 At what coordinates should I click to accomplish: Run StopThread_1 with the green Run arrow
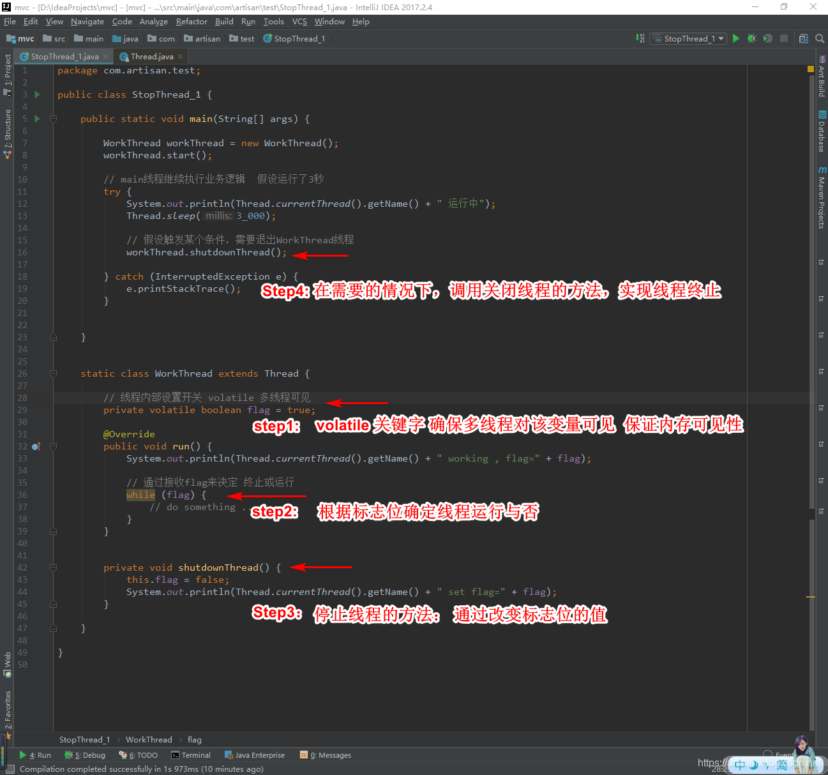click(735, 38)
